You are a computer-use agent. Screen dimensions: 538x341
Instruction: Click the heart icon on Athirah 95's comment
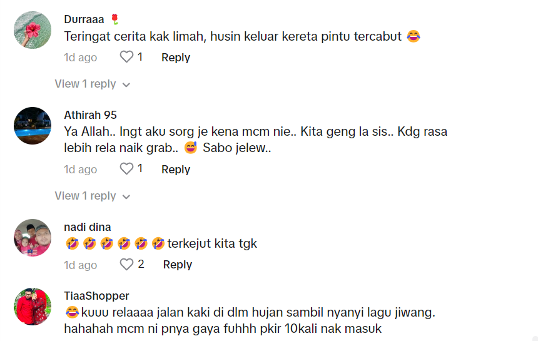click(126, 169)
